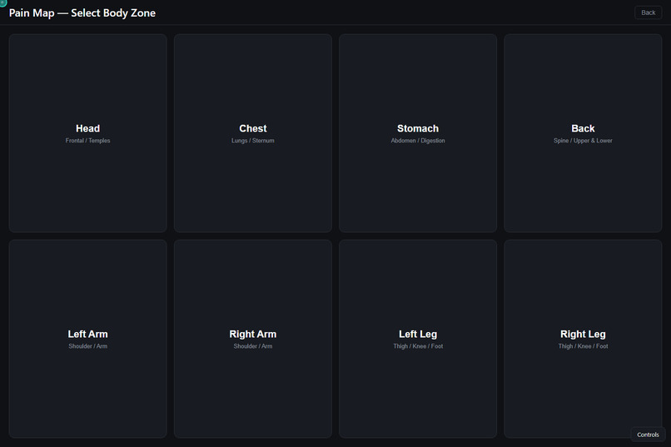
Task: Pick the Left Leg zone
Action: pyautogui.click(x=418, y=339)
